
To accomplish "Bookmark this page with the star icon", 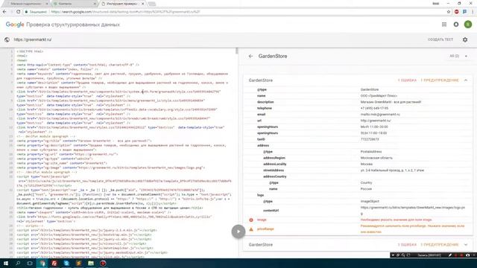I will click(x=449, y=12).
